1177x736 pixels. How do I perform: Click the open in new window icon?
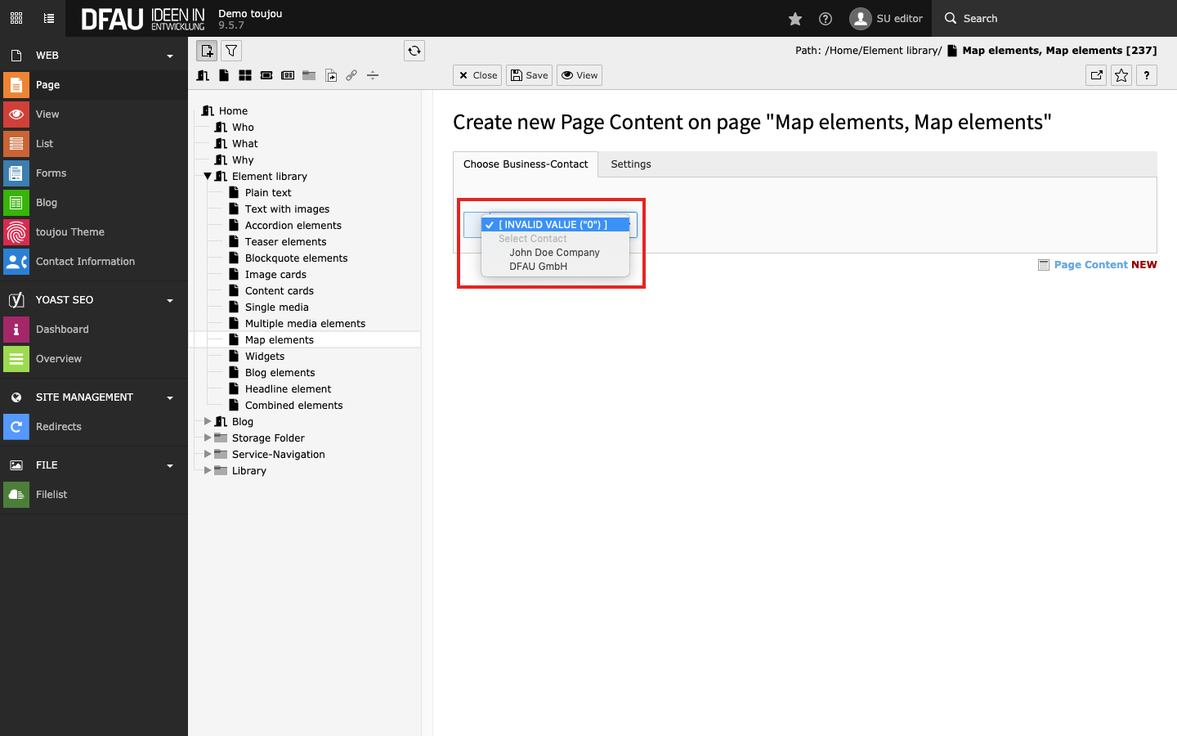[x=1096, y=75]
